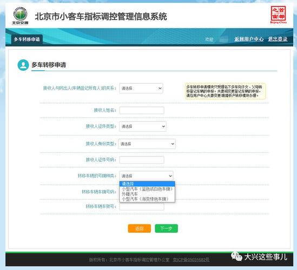Click the 北京交通 logo icon
The image size is (297, 270).
pyautogui.click(x=20, y=16)
